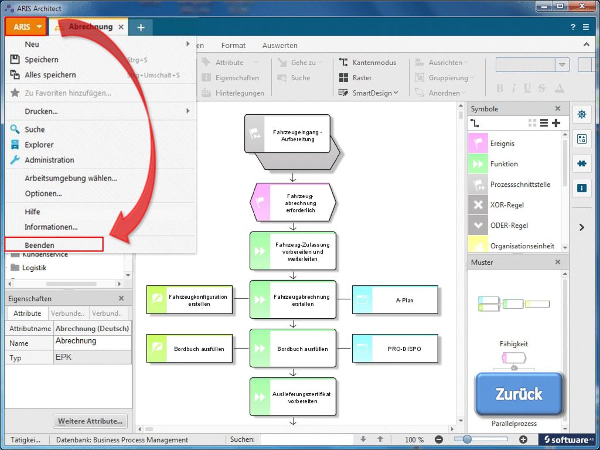Image resolution: width=600 pixels, height=450 pixels.
Task: Open the ARIS main menu button
Action: pyautogui.click(x=26, y=27)
